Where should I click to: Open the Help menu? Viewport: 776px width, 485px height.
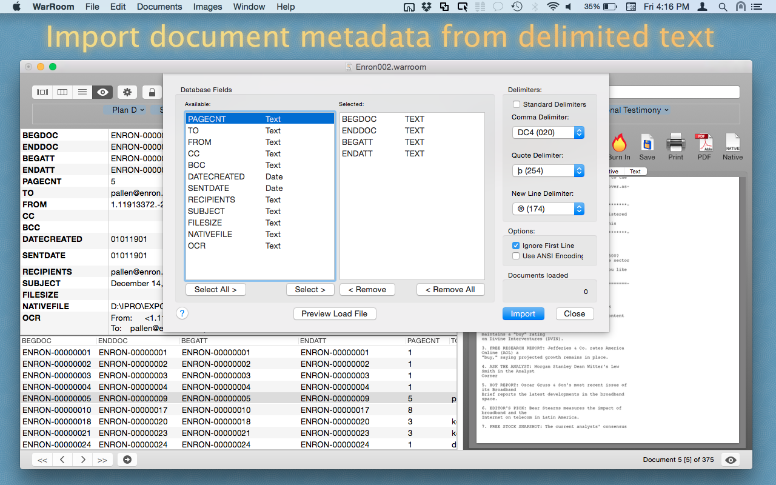(x=286, y=7)
